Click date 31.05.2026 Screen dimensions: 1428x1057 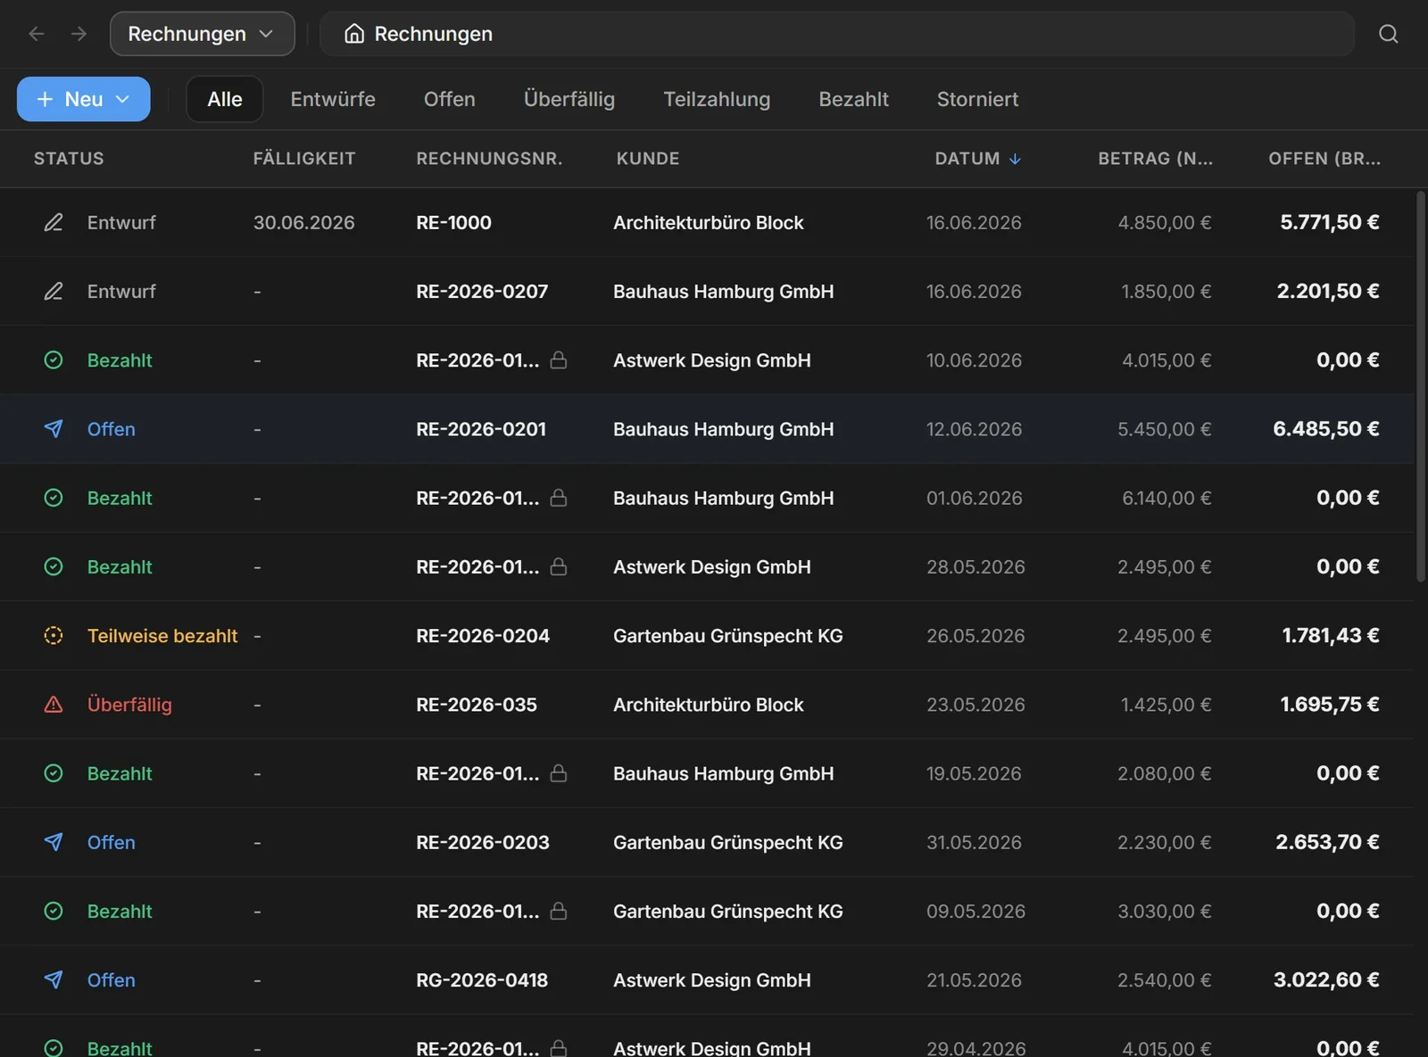click(974, 842)
